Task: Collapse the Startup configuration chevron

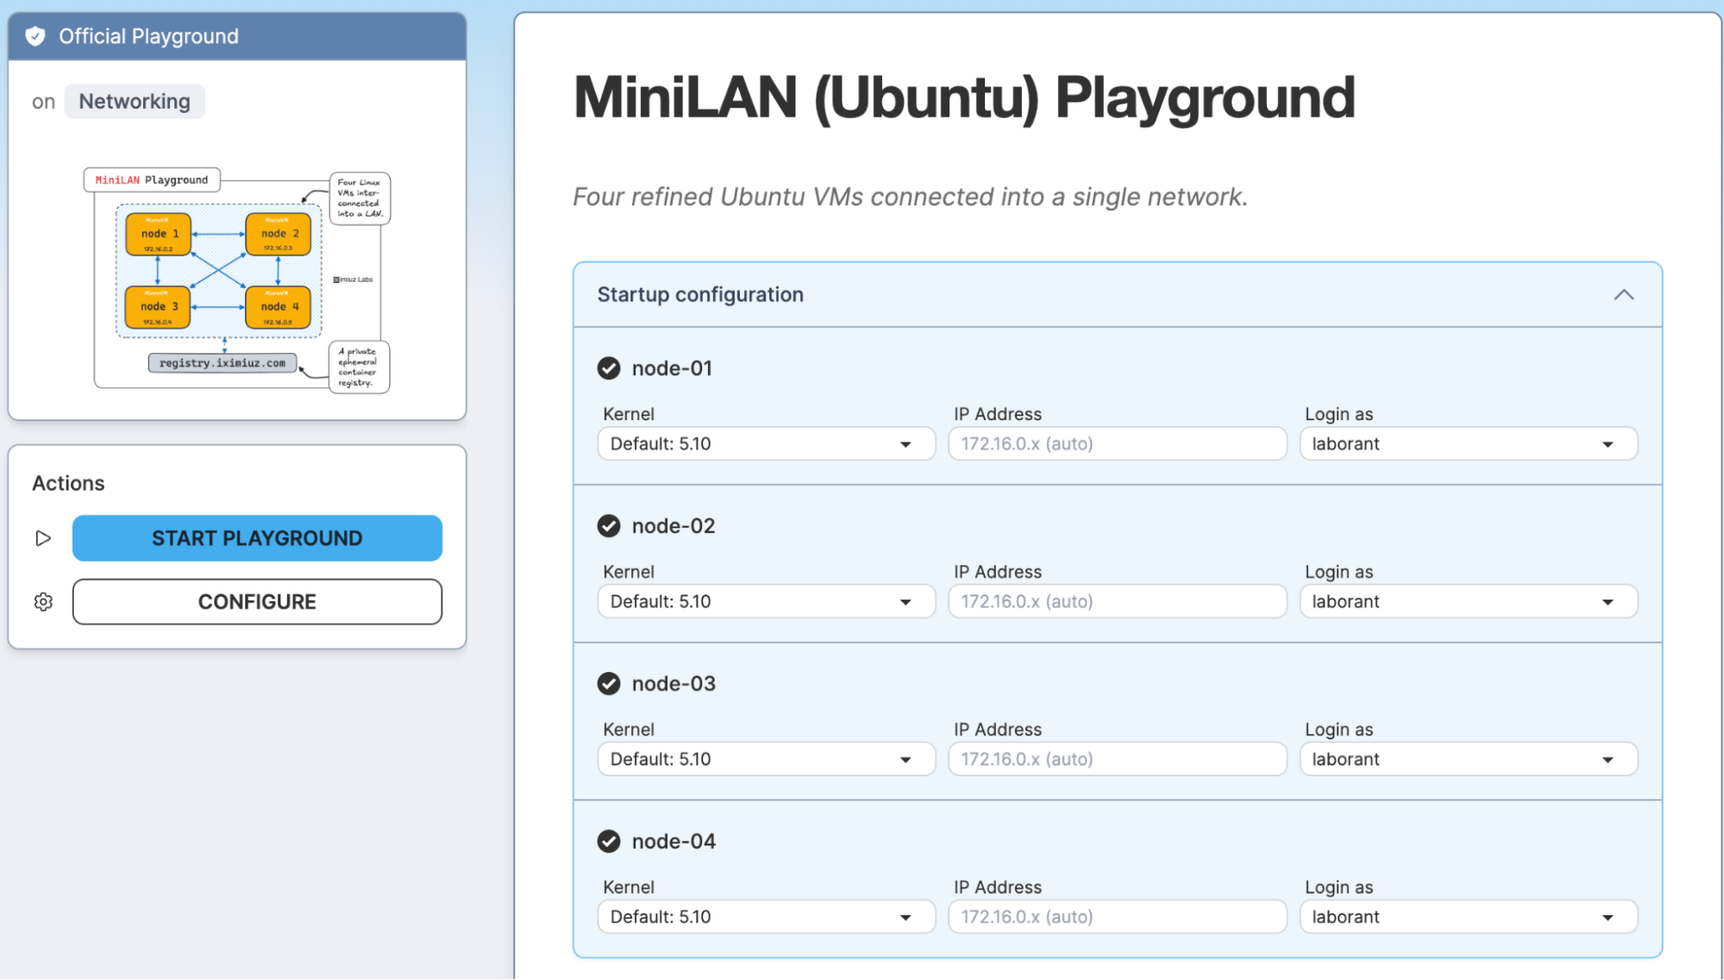Action: [x=1623, y=295]
